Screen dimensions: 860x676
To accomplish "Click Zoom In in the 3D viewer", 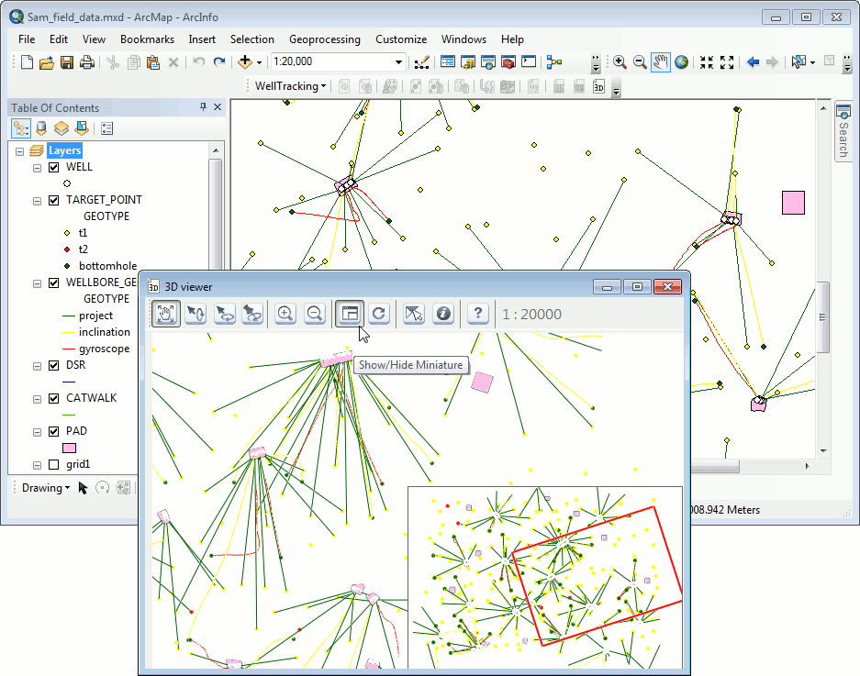I will 285,314.
